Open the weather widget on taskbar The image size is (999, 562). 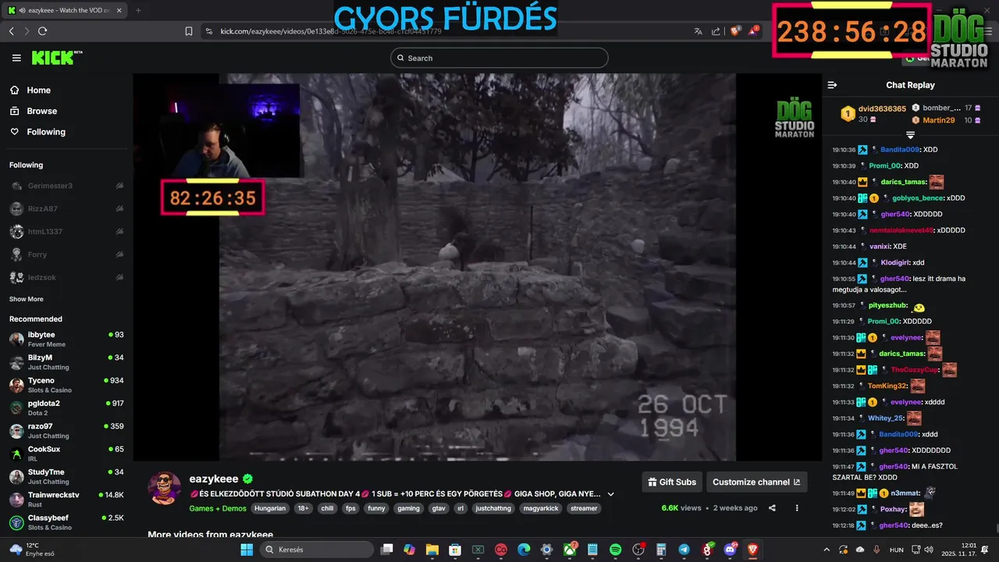tap(33, 550)
